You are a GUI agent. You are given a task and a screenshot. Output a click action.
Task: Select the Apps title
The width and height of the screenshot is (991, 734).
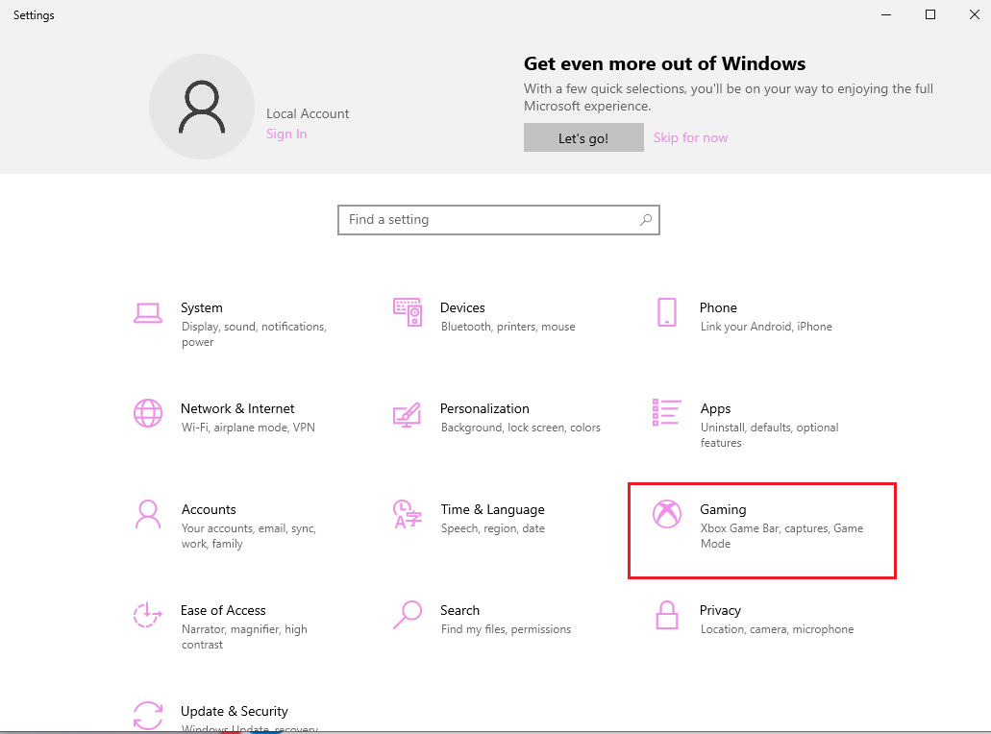[x=715, y=408]
